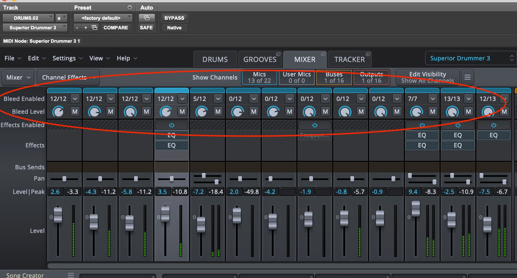Open the Settings menu
Viewport: 517px width, 278px height.
click(67, 58)
